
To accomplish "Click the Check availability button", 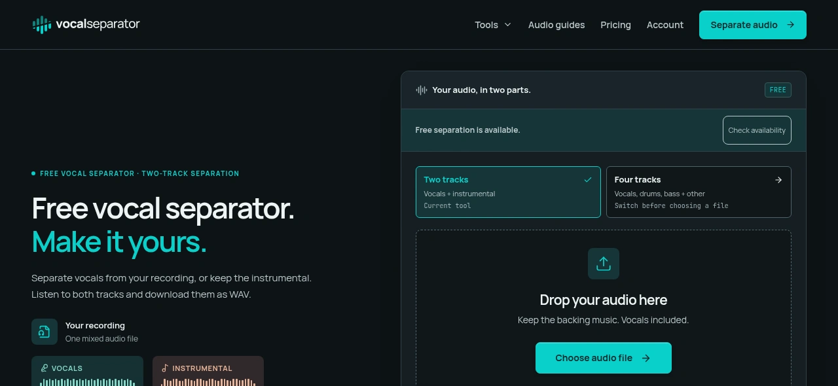I will [x=757, y=130].
